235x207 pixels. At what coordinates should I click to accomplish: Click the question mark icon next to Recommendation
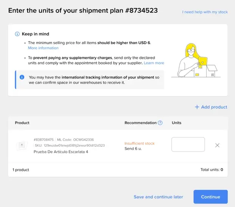pyautogui.click(x=160, y=123)
